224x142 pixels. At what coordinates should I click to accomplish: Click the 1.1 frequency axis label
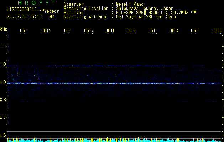(3, 46)
